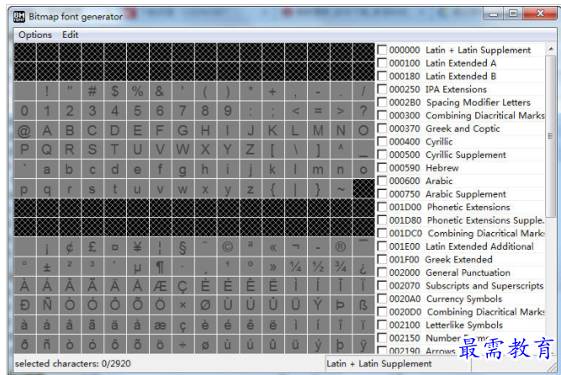The image size is (561, 375).
Task: Select the pilcrow ¶ glyph
Action: pos(160,267)
